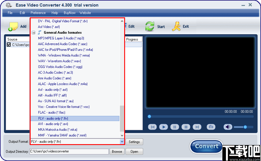The width and height of the screenshot is (261, 161).
Task: Select AC-3 Audio Codec (*.ac3)
Action: coord(56,73)
